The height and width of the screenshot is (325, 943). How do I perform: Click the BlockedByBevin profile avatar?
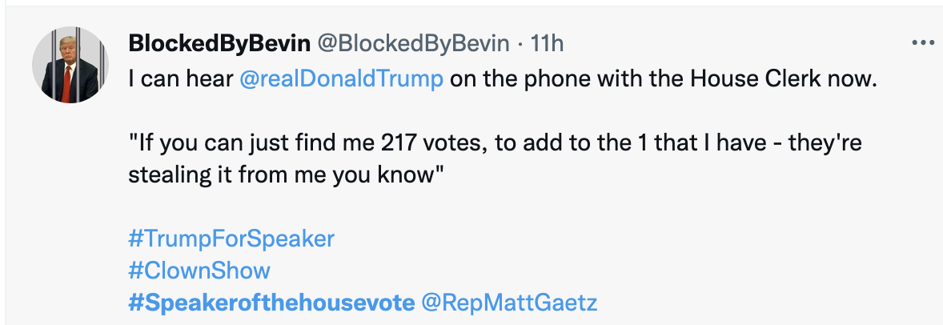point(70,65)
